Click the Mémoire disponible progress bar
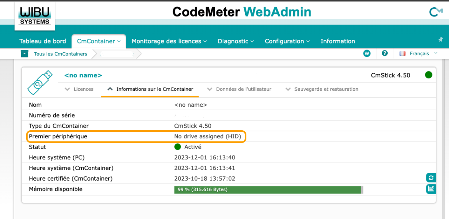This screenshot has height=219, width=449. click(269, 190)
